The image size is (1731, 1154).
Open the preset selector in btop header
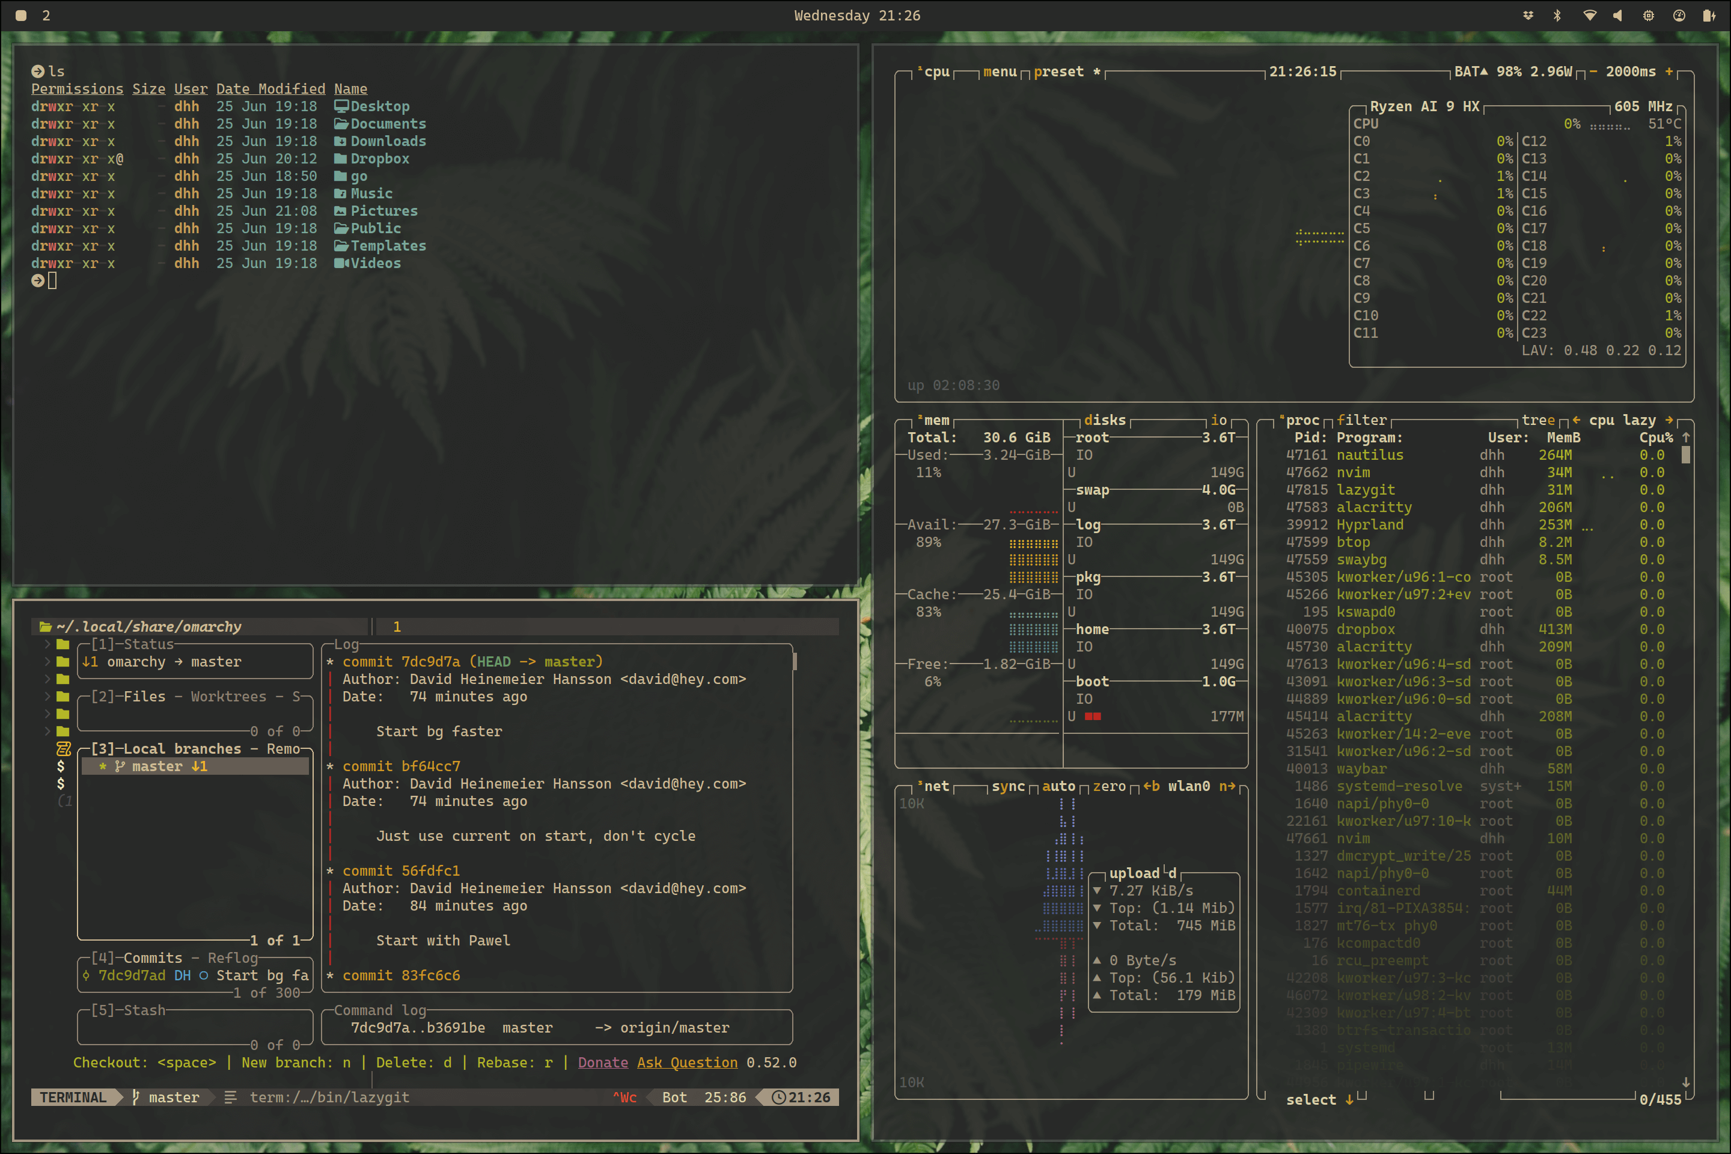(1060, 72)
